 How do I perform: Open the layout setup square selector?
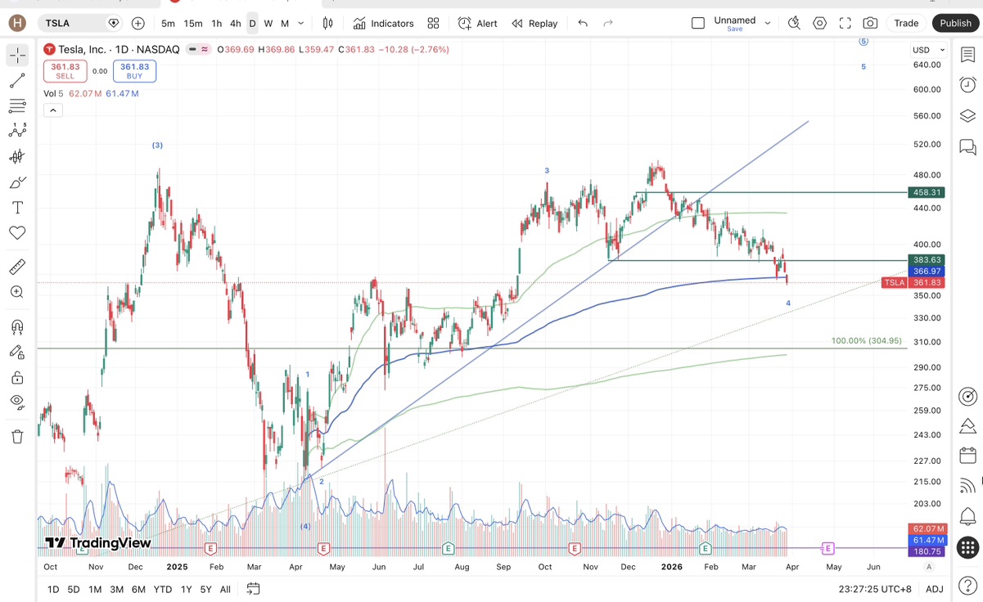tap(697, 23)
